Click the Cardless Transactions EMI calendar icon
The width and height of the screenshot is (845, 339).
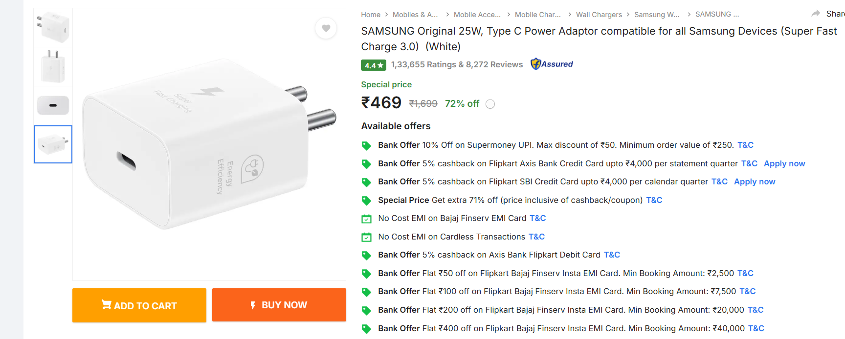tap(366, 237)
